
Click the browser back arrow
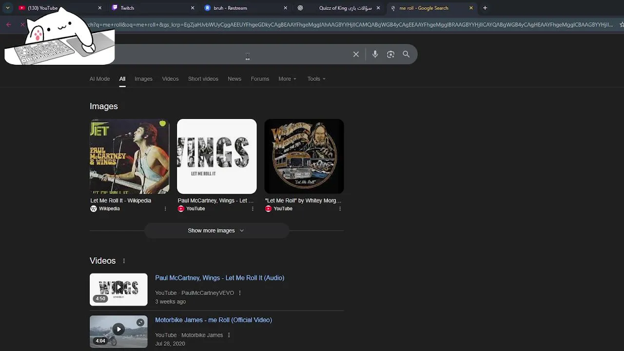(9, 24)
